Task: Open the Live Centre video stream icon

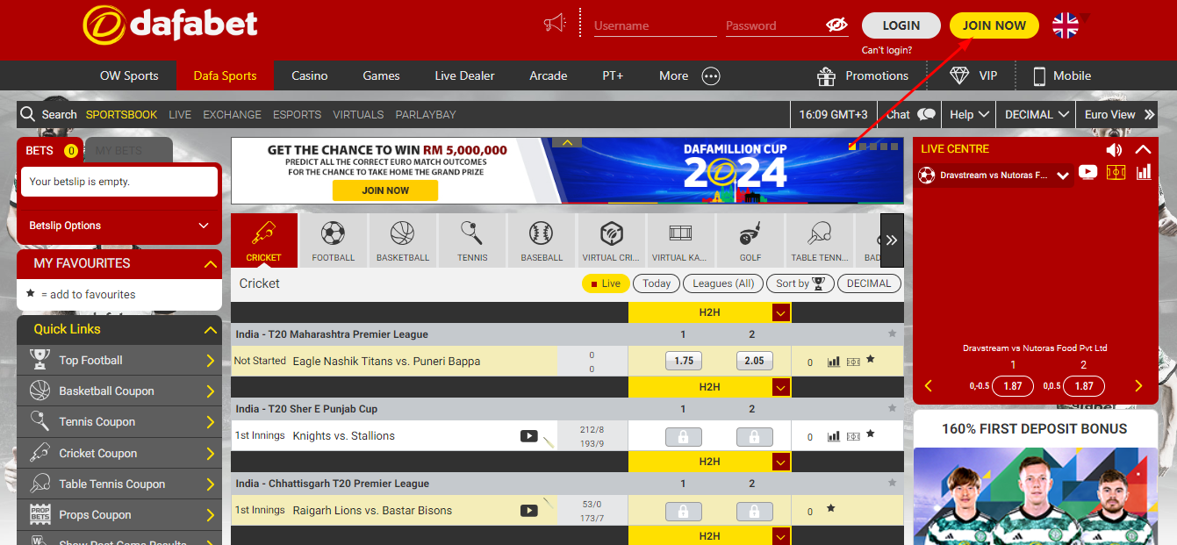Action: pos(1087,173)
